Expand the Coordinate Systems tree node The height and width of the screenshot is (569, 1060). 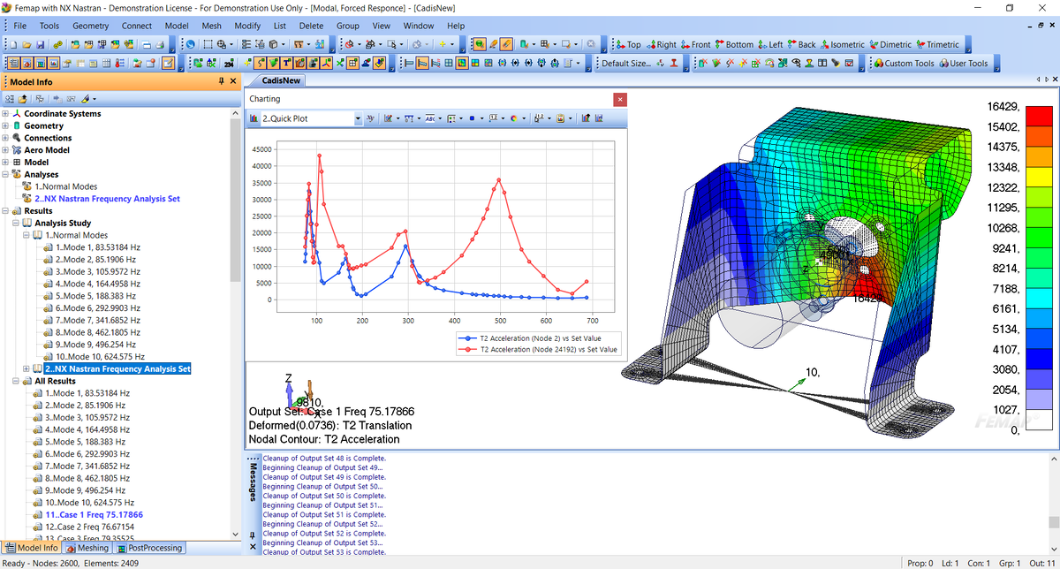[x=7, y=113]
